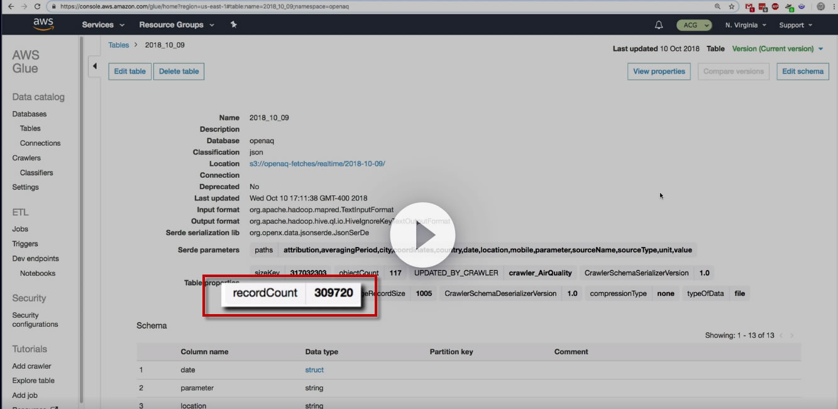The height and width of the screenshot is (409, 838).
Task: Click the Tables breadcrumb link
Action: [x=119, y=45]
